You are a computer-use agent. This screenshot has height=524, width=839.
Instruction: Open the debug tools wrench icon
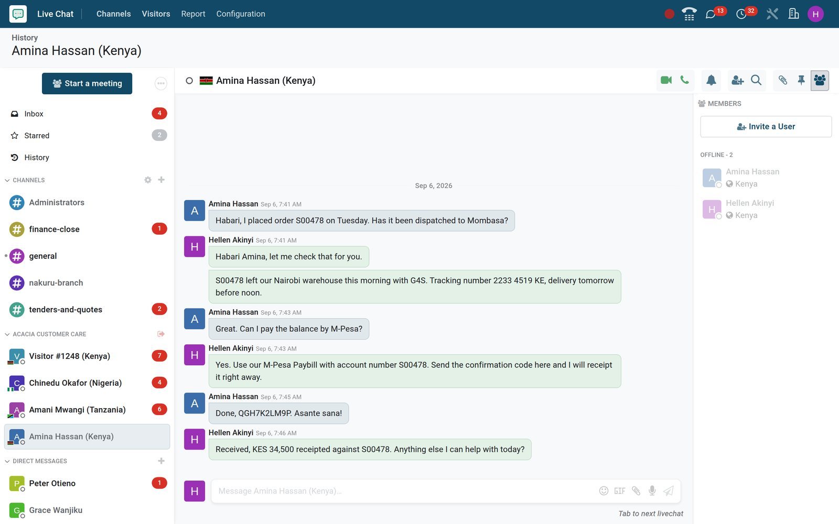pos(772,14)
